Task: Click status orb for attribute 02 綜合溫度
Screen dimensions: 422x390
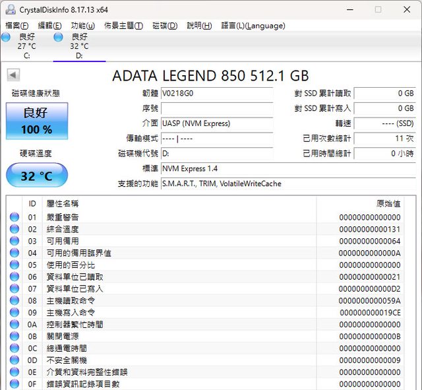Action: coord(15,229)
